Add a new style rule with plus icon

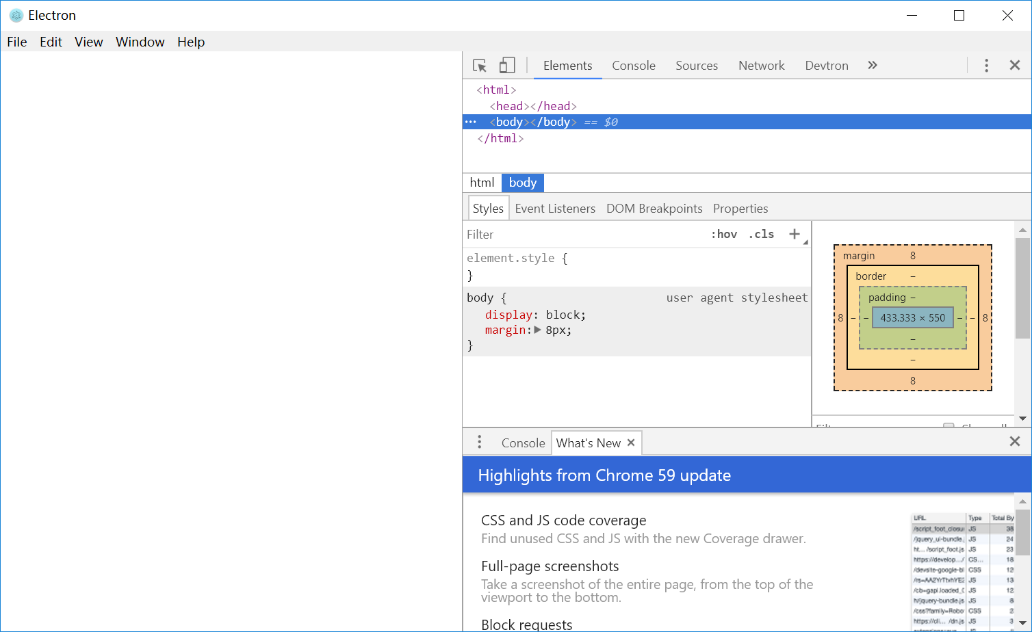pyautogui.click(x=795, y=234)
